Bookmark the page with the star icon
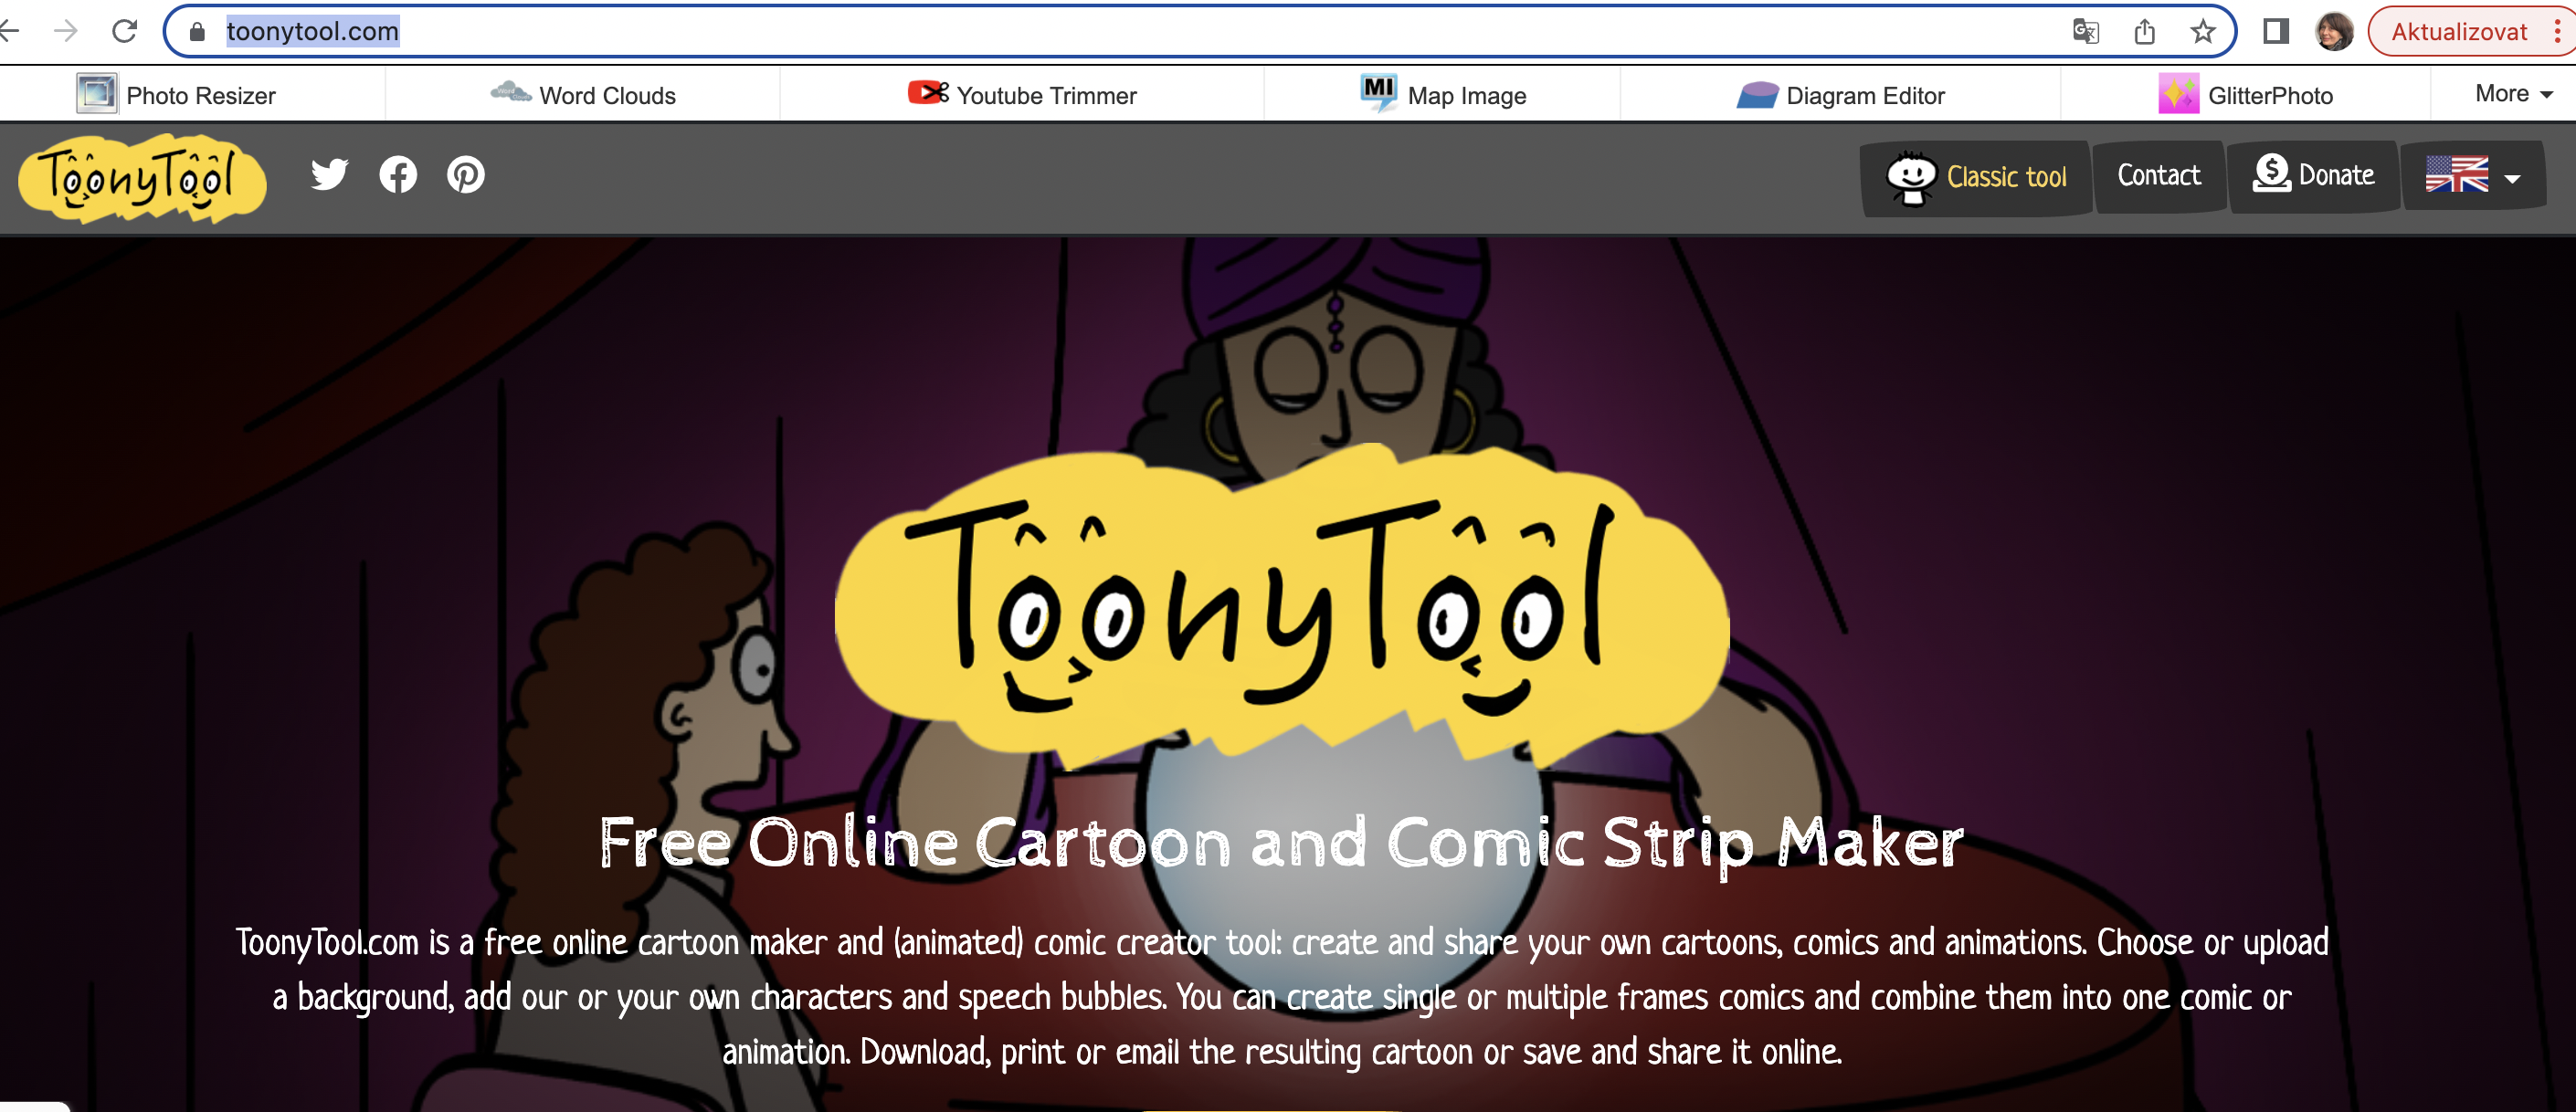 pyautogui.click(x=2203, y=32)
